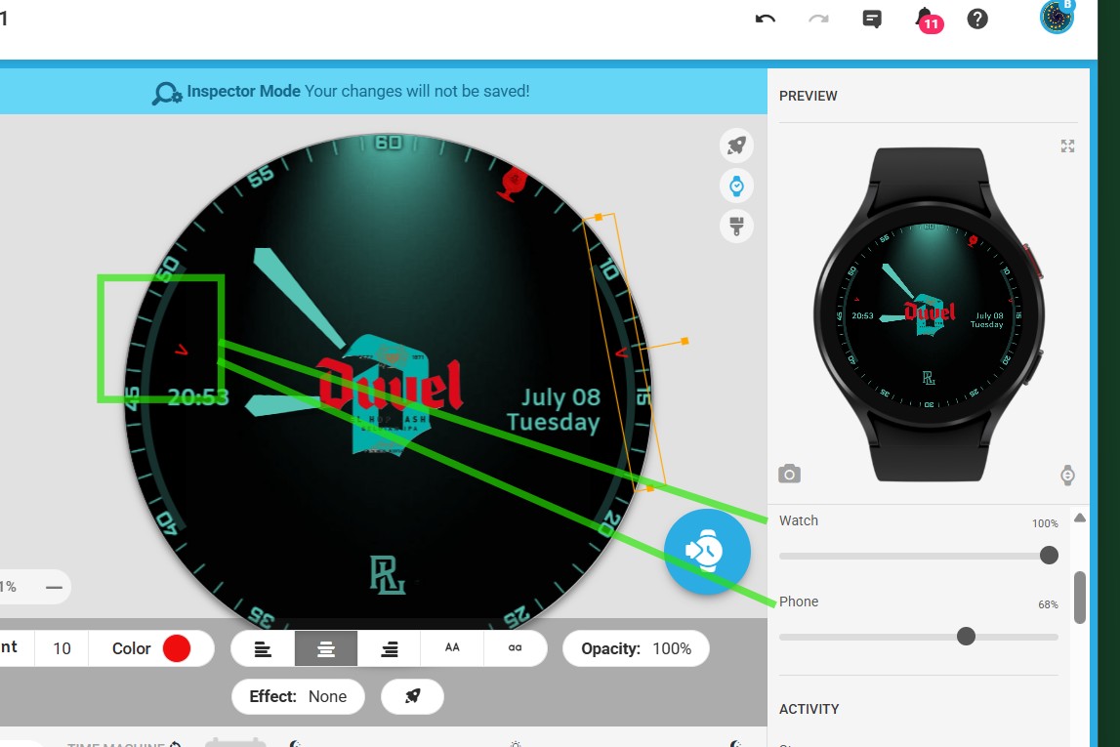Select the July 08 Tuesday date text

tap(554, 409)
